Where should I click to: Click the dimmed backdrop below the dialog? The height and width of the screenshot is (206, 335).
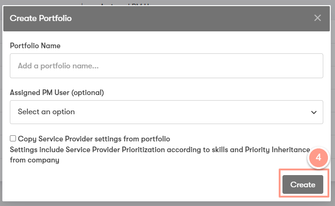pos(167,204)
